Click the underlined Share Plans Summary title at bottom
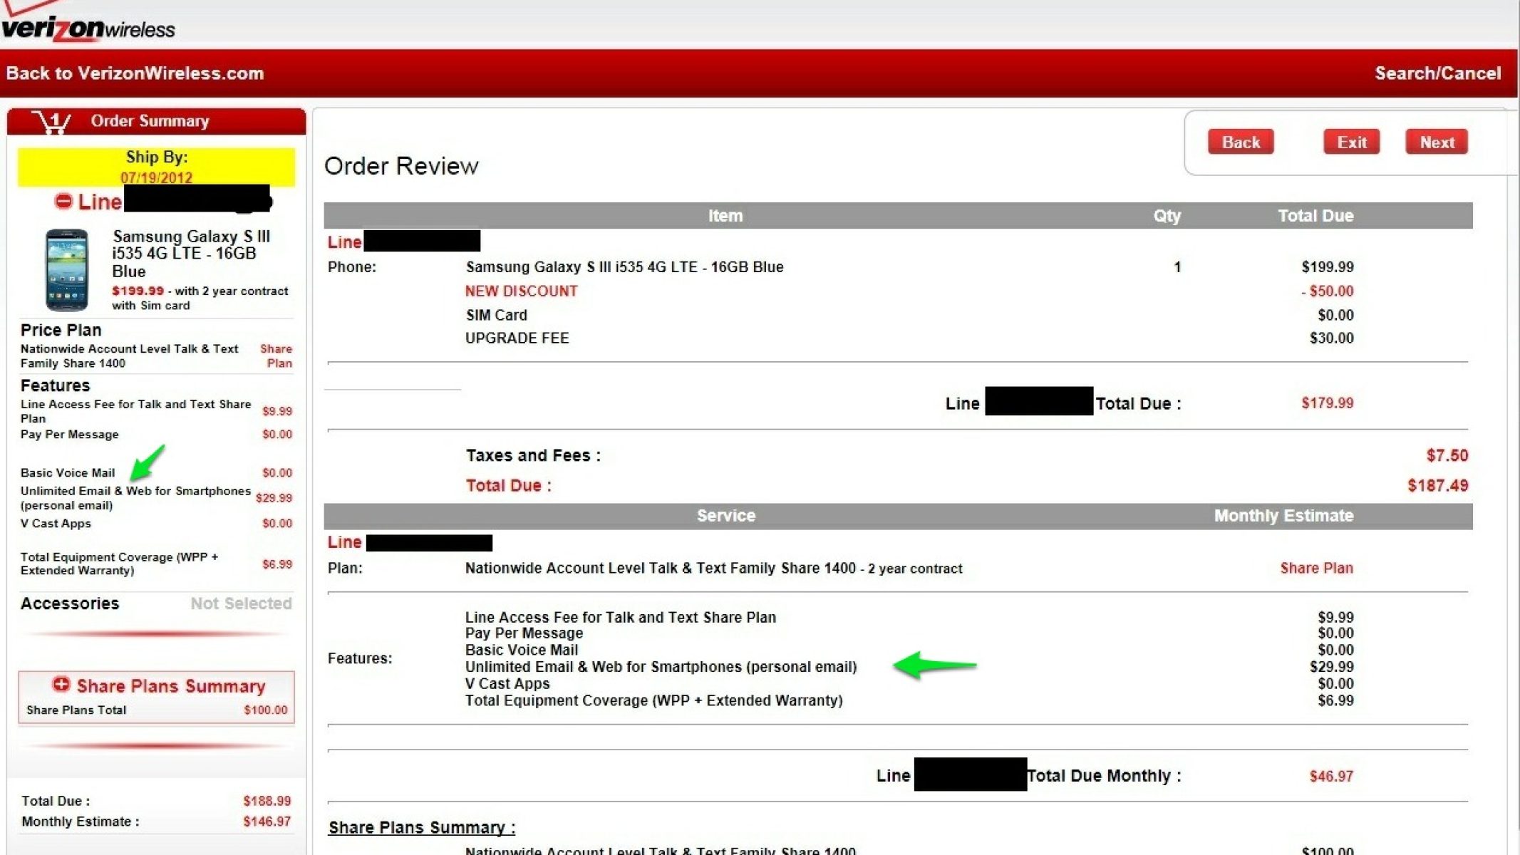This screenshot has height=855, width=1520. pyautogui.click(x=421, y=827)
